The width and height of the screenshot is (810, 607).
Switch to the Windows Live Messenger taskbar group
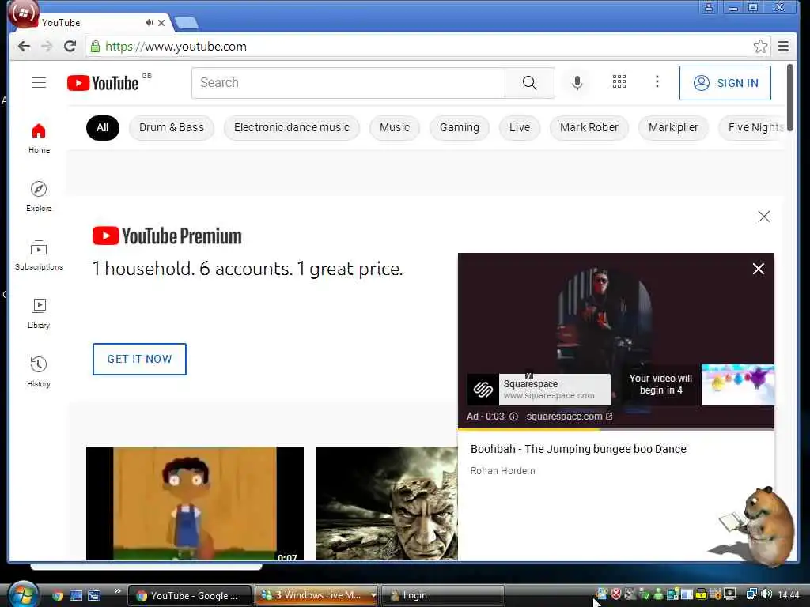317,595
